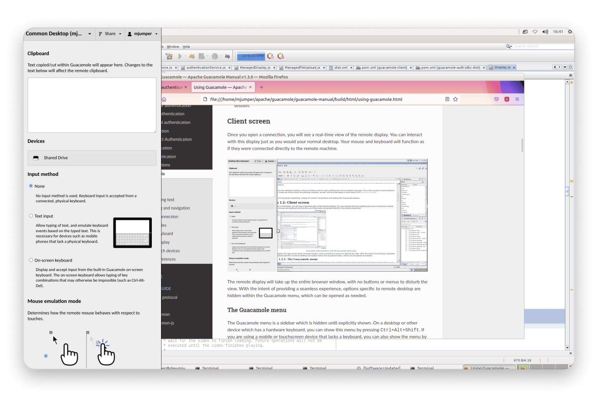
Task: Open the Firefox hamburger menu
Action: [x=517, y=99]
